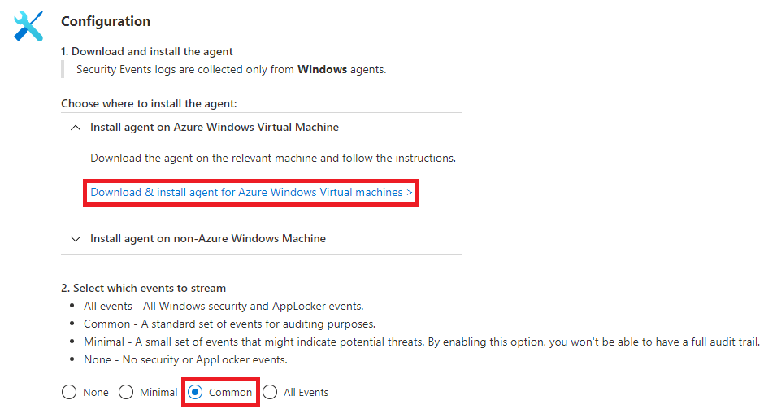Select the None radio button
The image size is (764, 409).
pyautogui.click(x=69, y=393)
